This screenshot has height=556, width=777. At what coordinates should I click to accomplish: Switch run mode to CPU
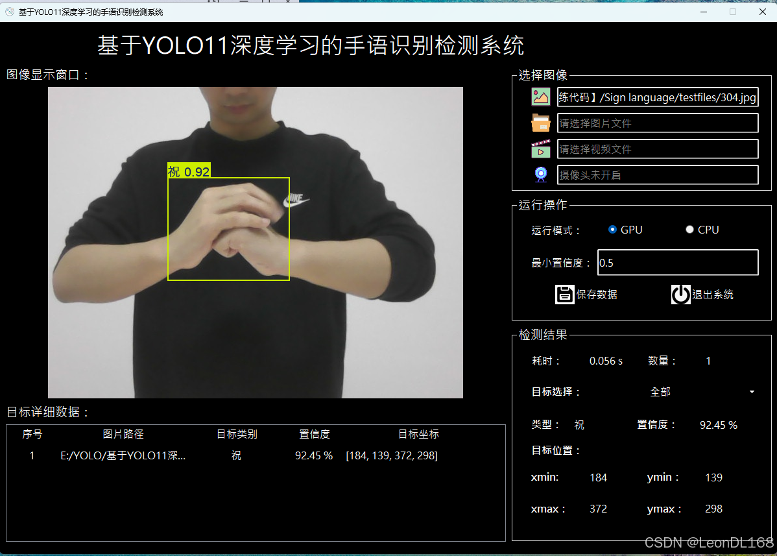pyautogui.click(x=689, y=229)
